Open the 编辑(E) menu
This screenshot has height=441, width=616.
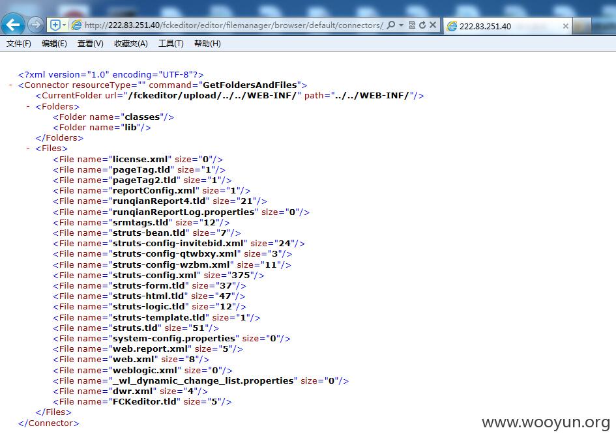[x=54, y=44]
